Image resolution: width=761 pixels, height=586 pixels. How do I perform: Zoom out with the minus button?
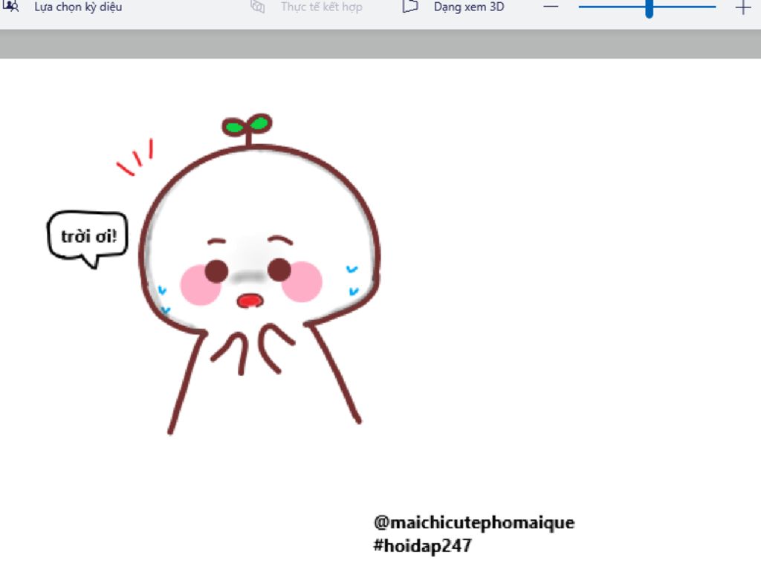[551, 7]
